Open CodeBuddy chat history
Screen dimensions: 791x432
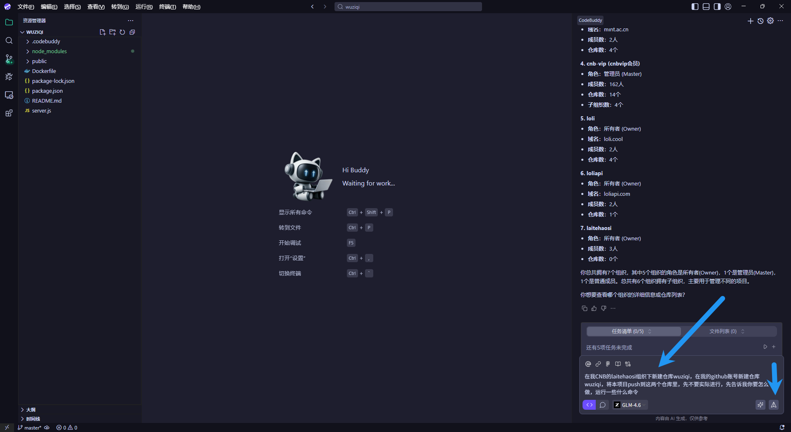click(761, 21)
